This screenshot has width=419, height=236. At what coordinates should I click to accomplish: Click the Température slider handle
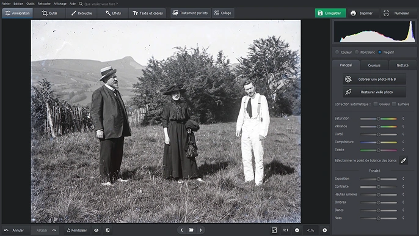[x=379, y=142]
